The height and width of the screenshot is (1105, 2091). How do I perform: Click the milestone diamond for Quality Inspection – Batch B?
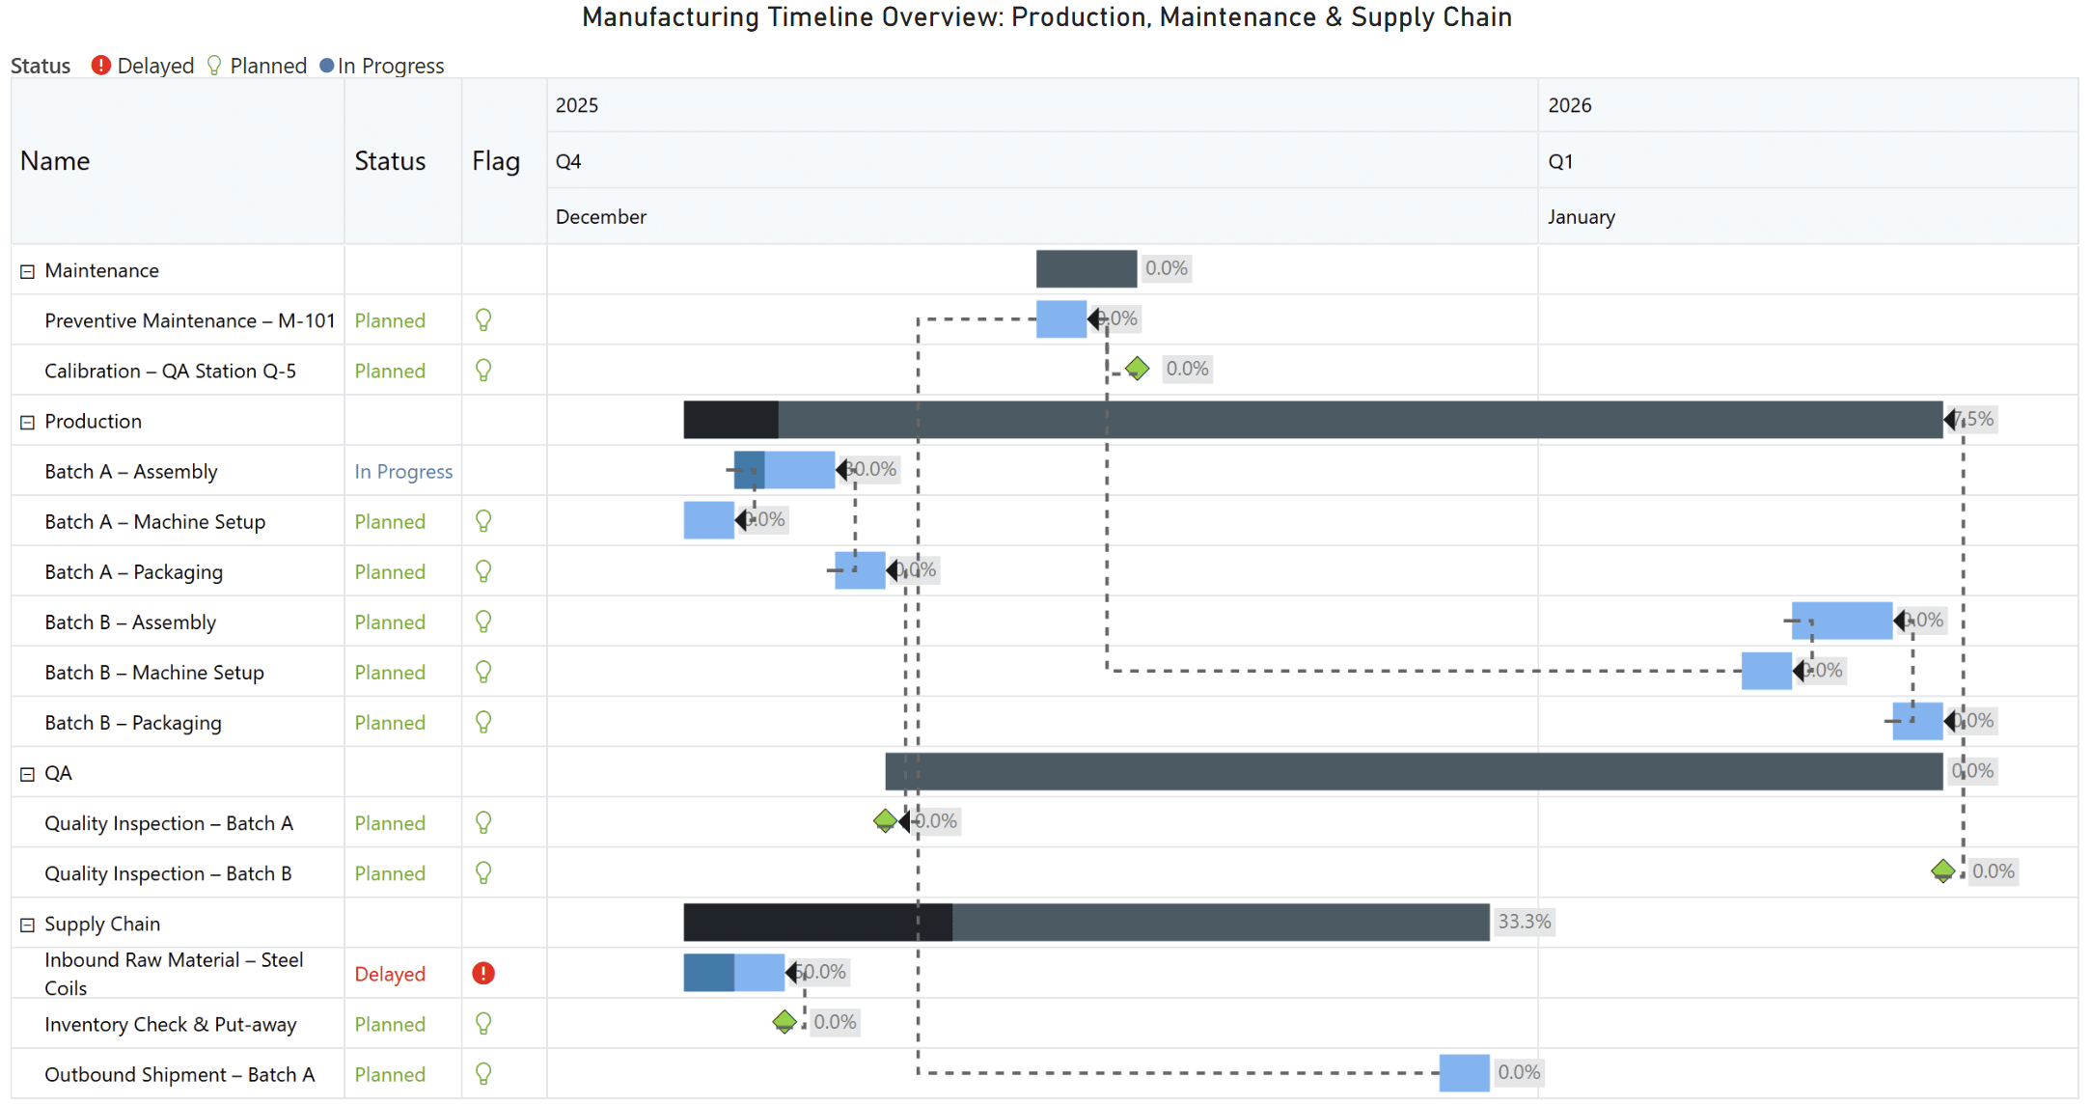point(1942,871)
